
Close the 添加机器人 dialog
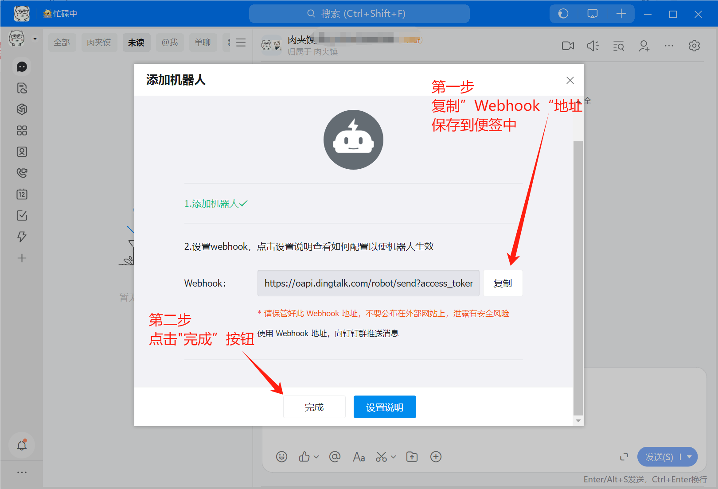point(570,80)
